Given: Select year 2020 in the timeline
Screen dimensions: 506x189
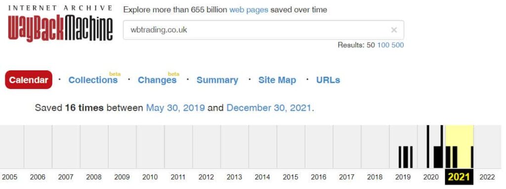Looking at the screenshot, I should pos(431,177).
